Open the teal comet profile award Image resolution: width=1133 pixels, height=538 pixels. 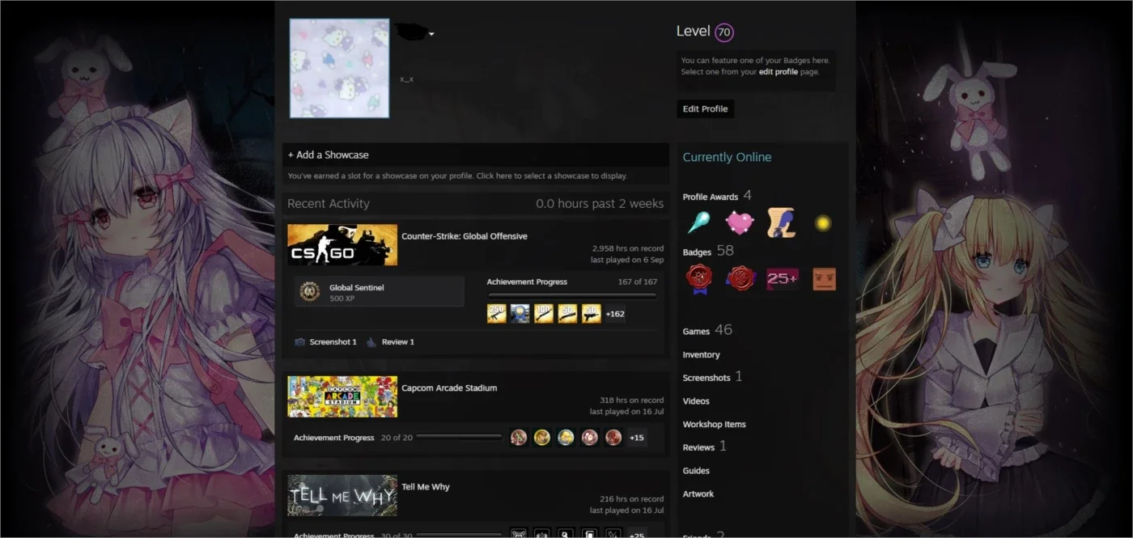coord(698,222)
